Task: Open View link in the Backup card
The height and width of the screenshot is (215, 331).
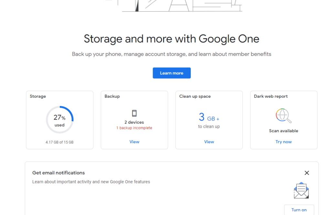Action: click(134, 142)
